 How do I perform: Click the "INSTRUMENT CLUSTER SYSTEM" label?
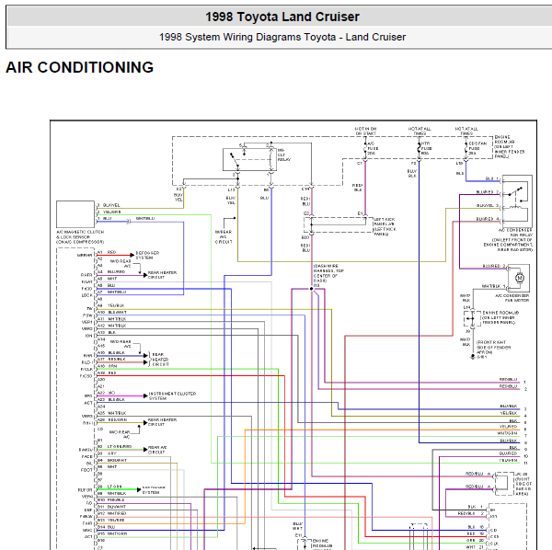point(172,395)
